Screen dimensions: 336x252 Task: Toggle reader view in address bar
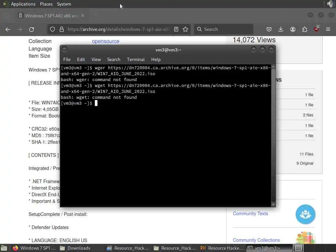(x=176, y=29)
